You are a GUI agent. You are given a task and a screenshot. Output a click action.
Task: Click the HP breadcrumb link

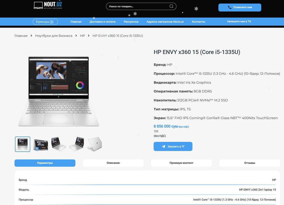pyautogui.click(x=82, y=36)
